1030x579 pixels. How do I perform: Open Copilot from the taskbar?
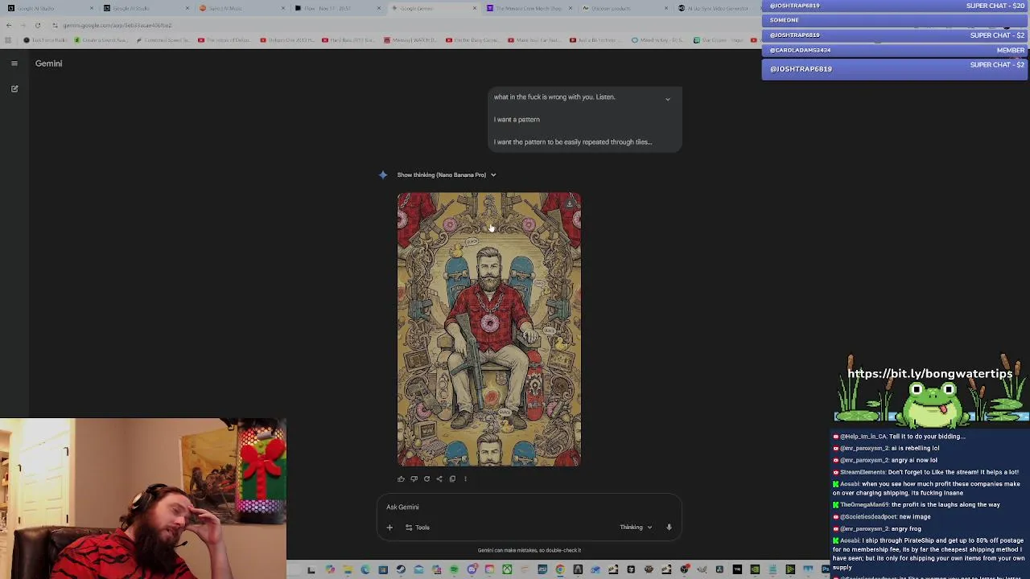[x=330, y=570]
